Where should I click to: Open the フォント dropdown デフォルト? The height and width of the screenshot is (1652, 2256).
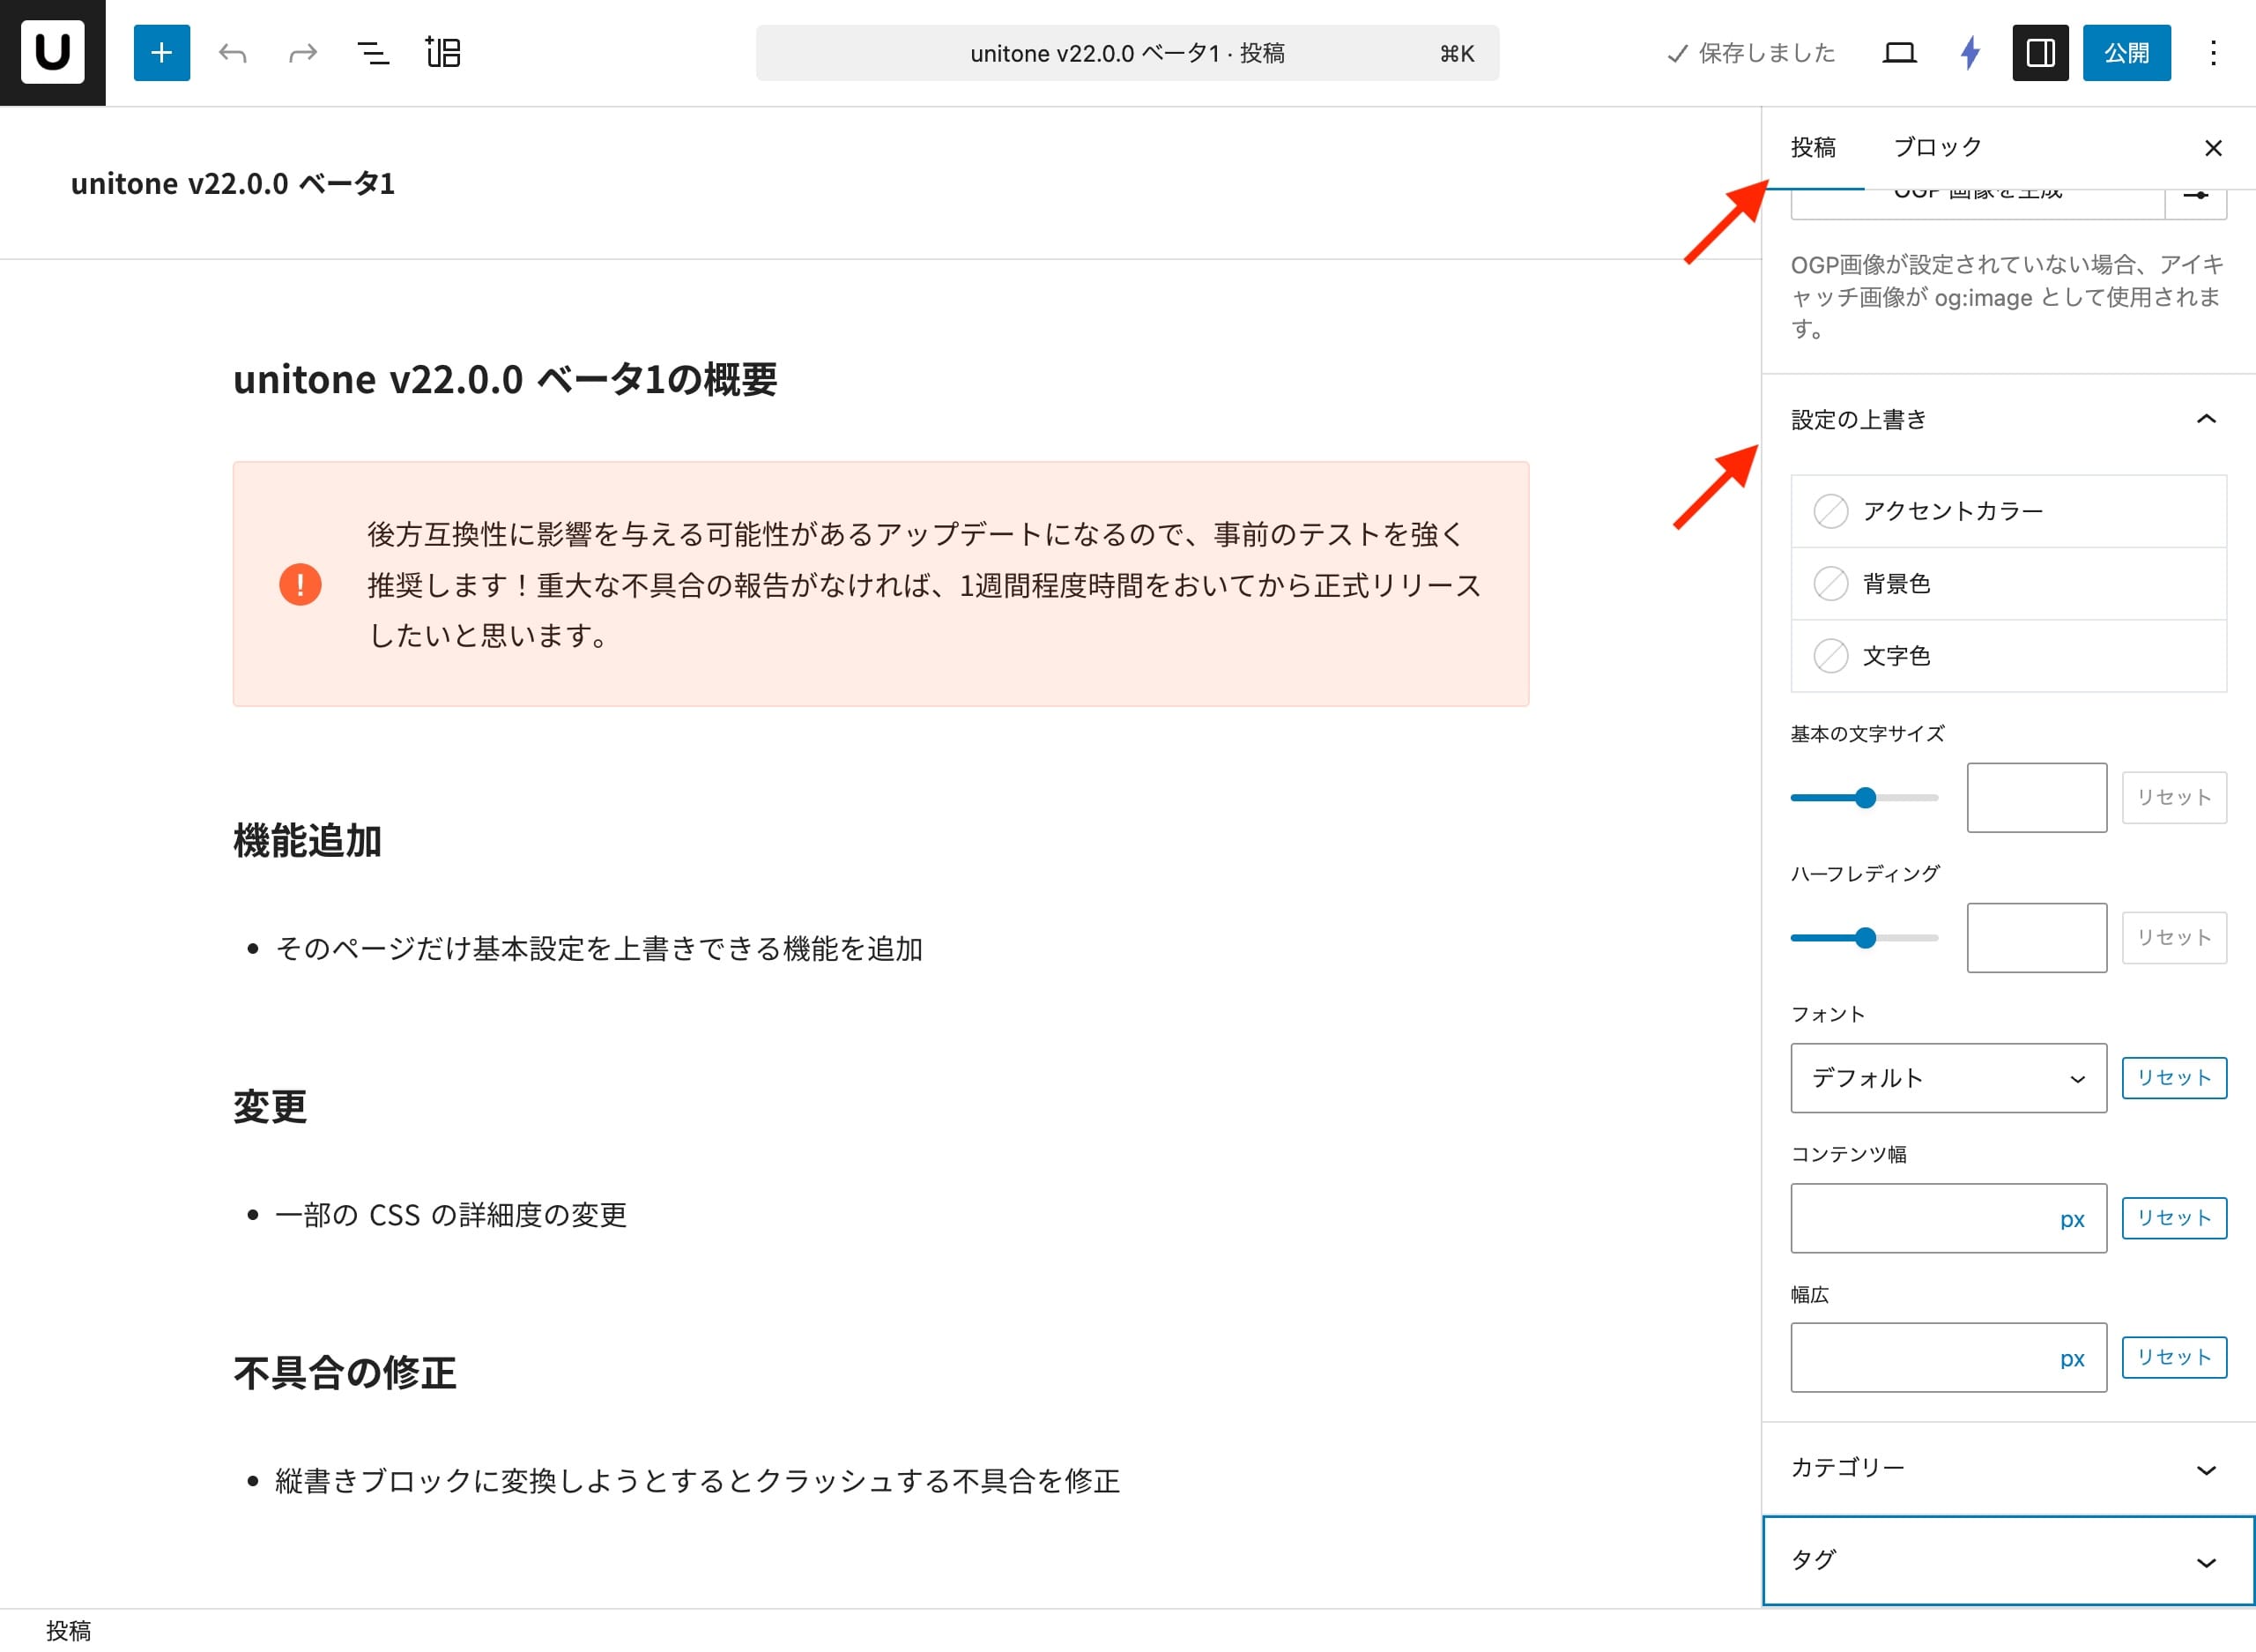click(x=1948, y=1078)
